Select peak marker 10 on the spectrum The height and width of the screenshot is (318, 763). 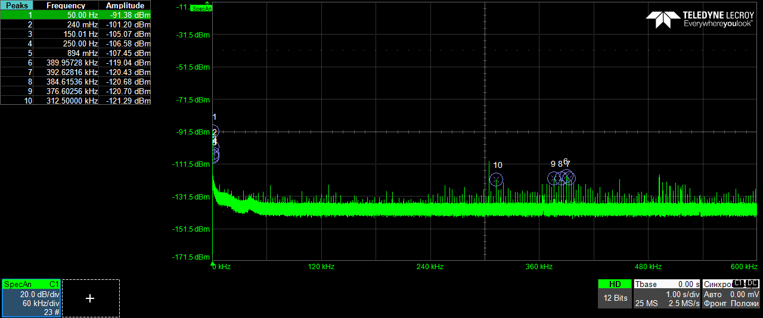coord(496,179)
